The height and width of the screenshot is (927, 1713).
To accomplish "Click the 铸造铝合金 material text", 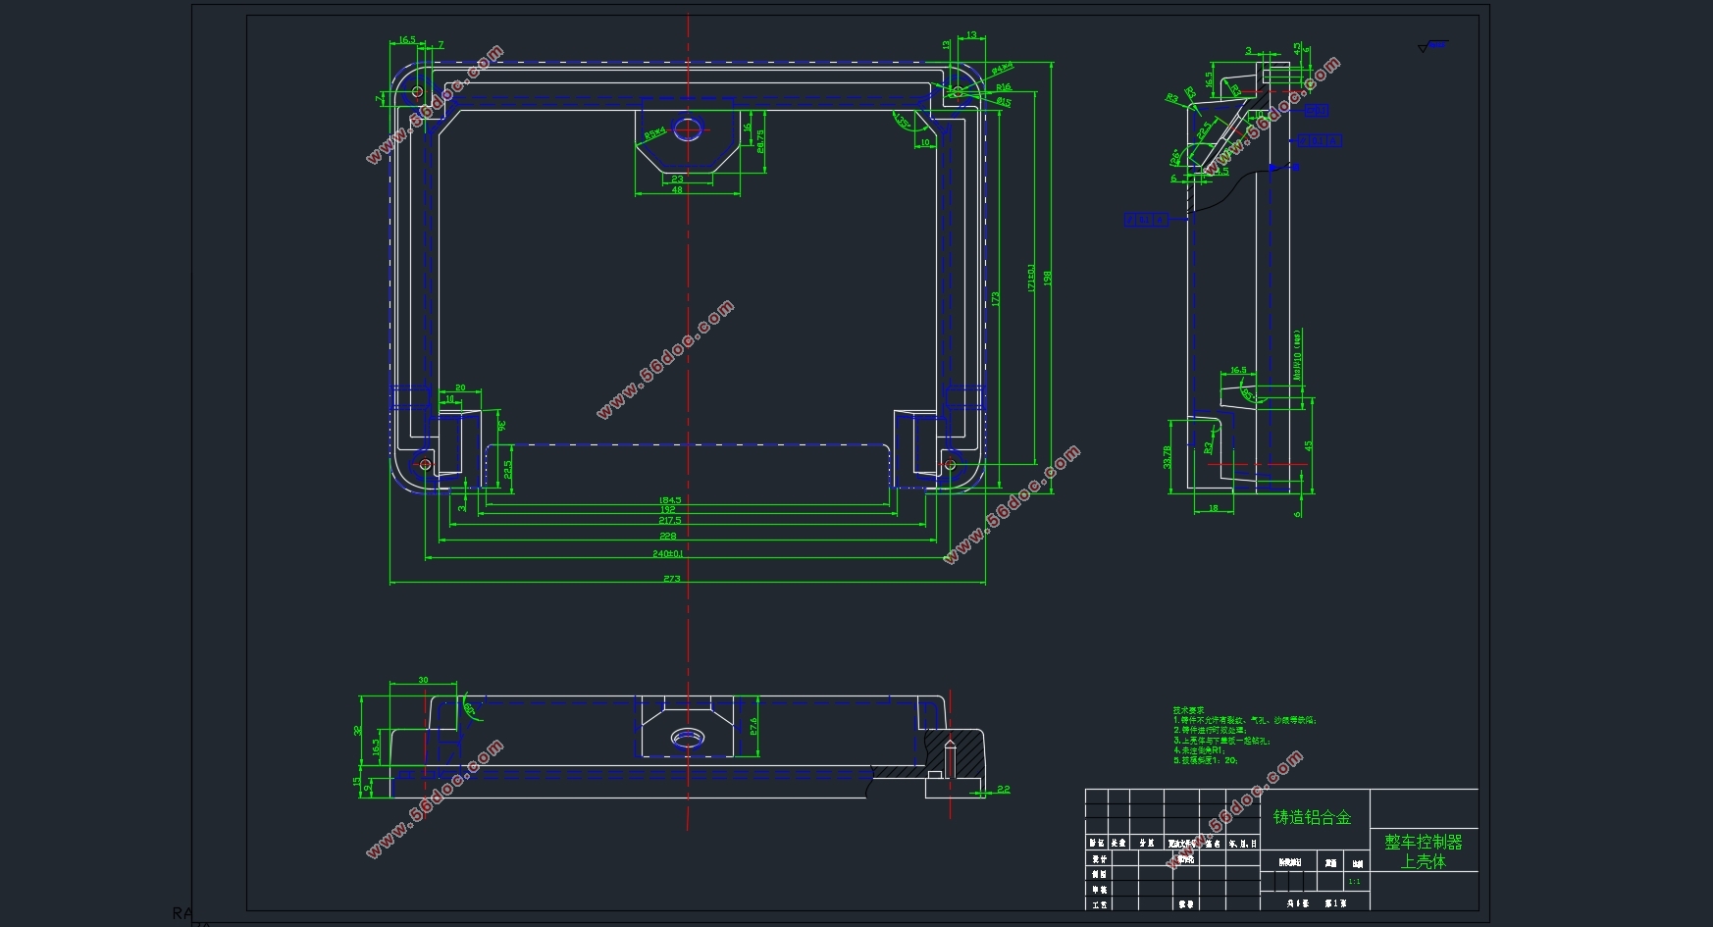I will coord(1312,817).
